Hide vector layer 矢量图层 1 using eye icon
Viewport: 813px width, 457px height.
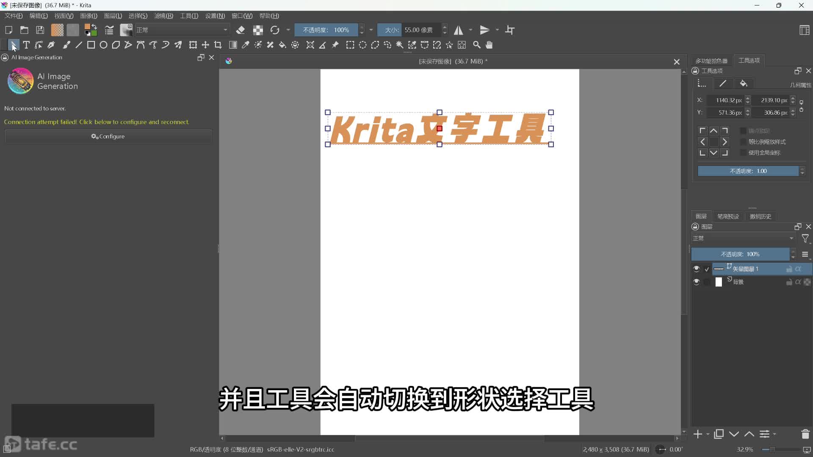(697, 269)
